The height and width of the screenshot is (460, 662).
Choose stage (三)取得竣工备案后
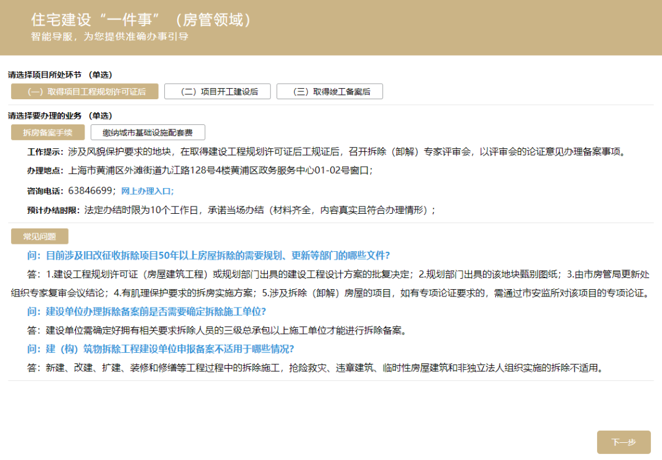click(330, 92)
